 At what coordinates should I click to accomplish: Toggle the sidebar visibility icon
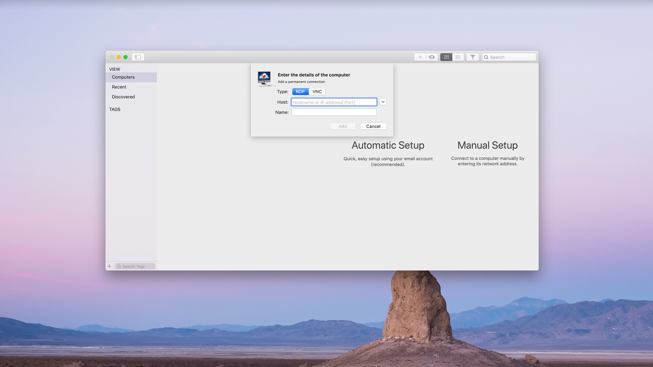pos(138,57)
